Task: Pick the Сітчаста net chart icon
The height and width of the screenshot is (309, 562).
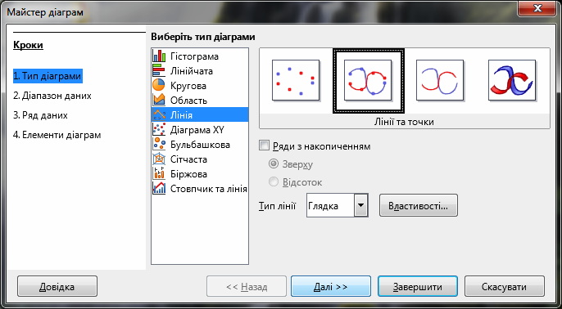Action: click(x=159, y=159)
